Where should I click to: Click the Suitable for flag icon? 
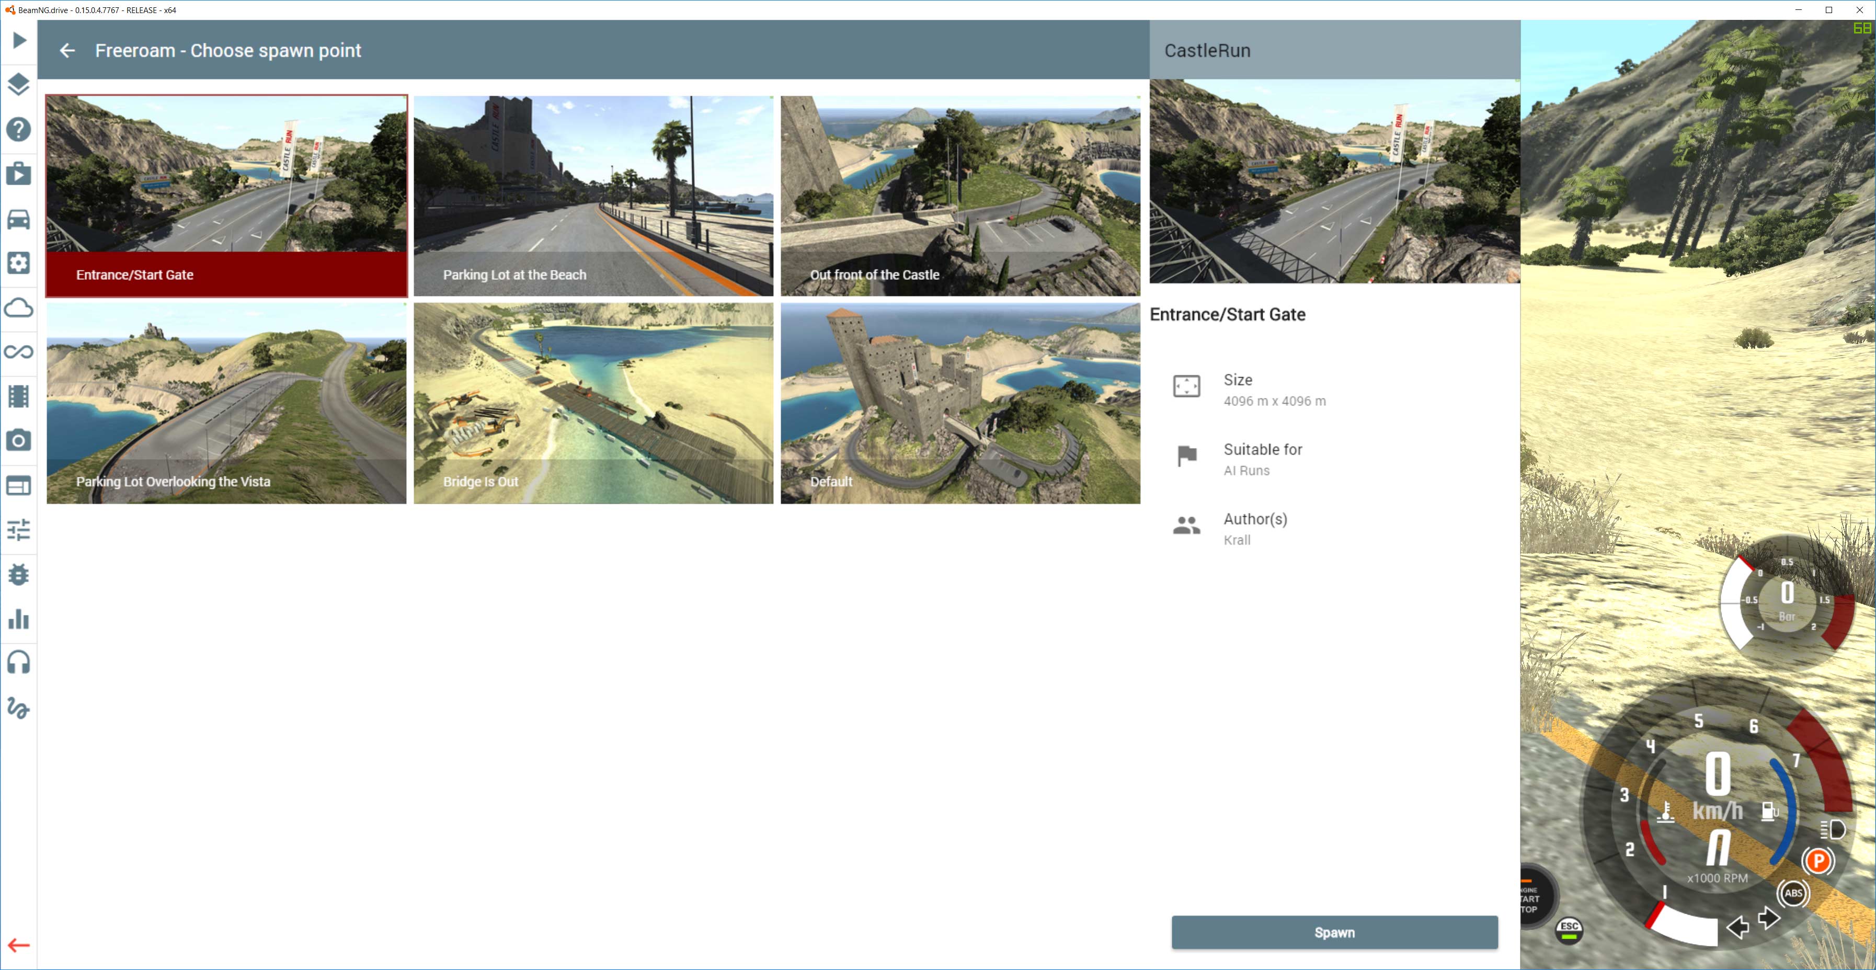[x=1187, y=456]
